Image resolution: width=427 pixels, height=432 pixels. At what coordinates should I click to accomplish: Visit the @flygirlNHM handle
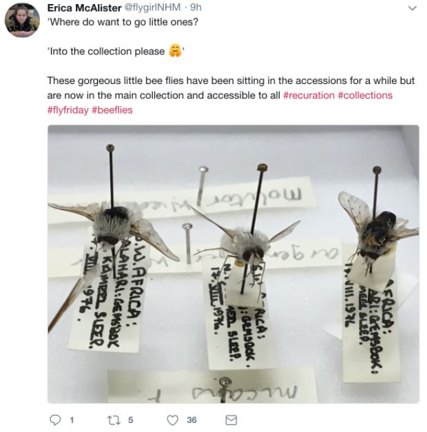152,8
